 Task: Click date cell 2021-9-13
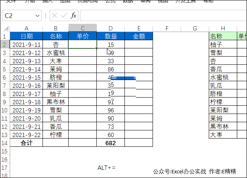26,61
